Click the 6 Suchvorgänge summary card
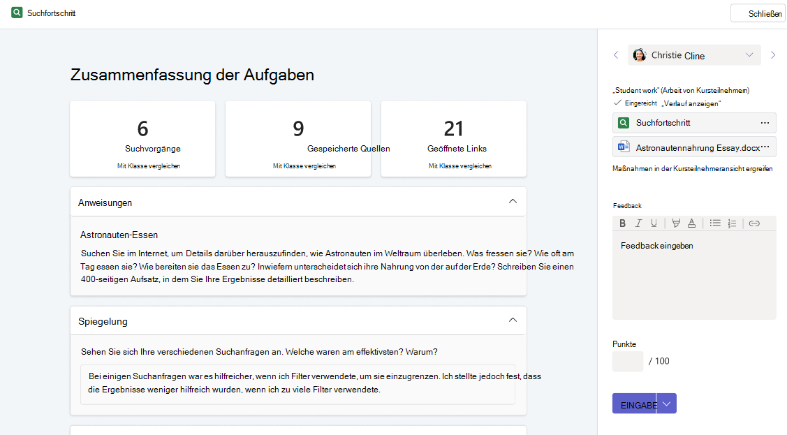 point(142,139)
